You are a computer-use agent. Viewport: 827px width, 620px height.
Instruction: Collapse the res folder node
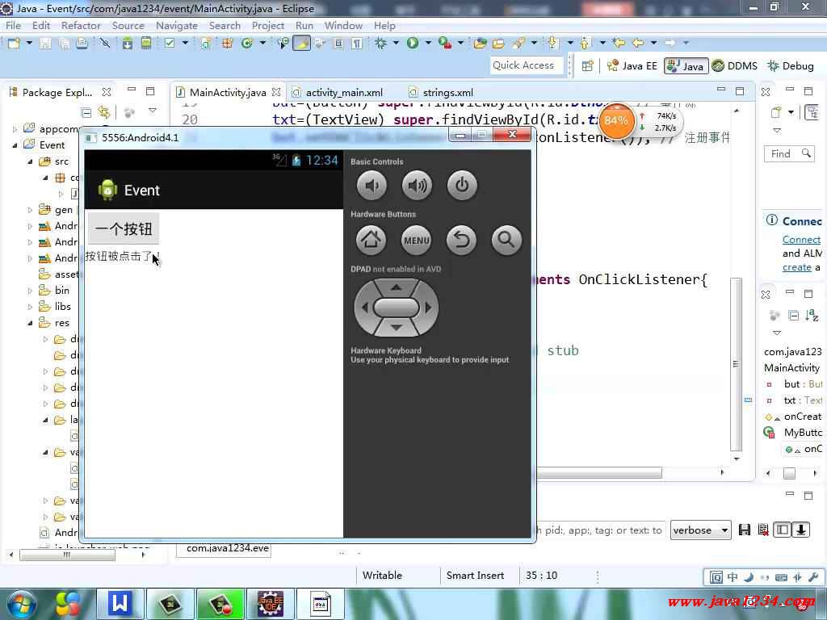point(30,323)
